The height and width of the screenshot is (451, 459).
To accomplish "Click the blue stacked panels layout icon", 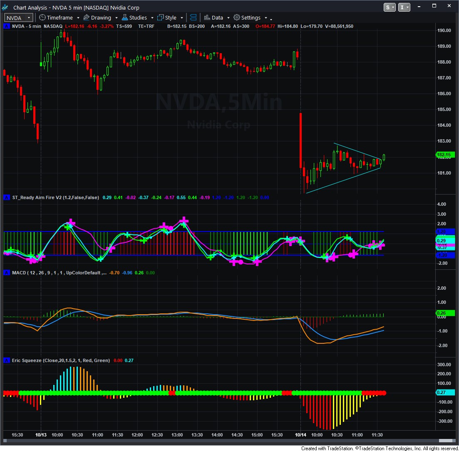I will 193,17.
